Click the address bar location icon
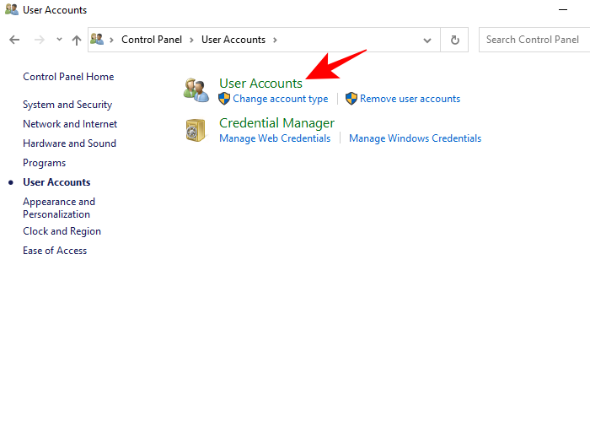The image size is (590, 422). point(98,40)
